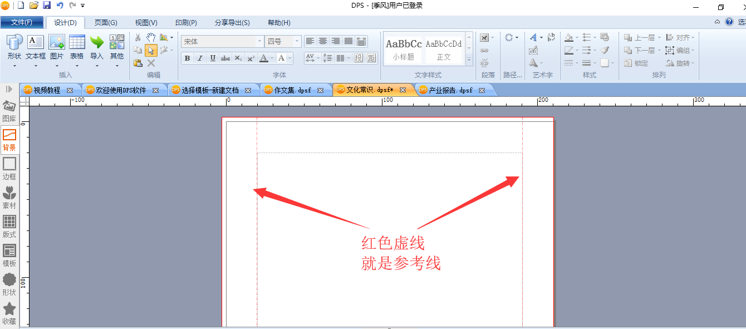The width and height of the screenshot is (746, 329).
Task: Select the hand pan tool
Action: pyautogui.click(x=151, y=37)
